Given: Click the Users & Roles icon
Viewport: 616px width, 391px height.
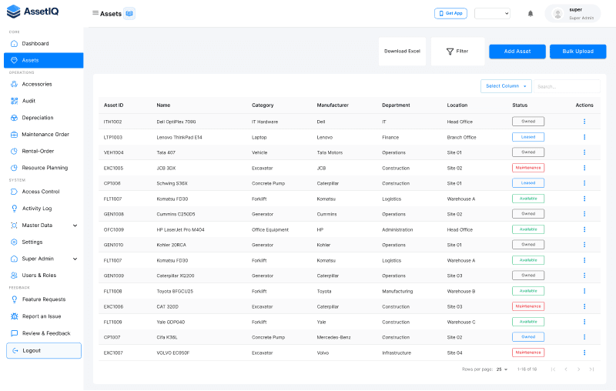Looking at the screenshot, I should (14, 276).
